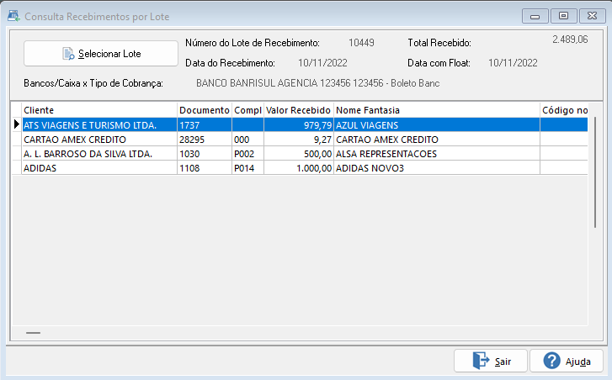Click the Data com Float label
The image size is (612, 380).
point(439,63)
